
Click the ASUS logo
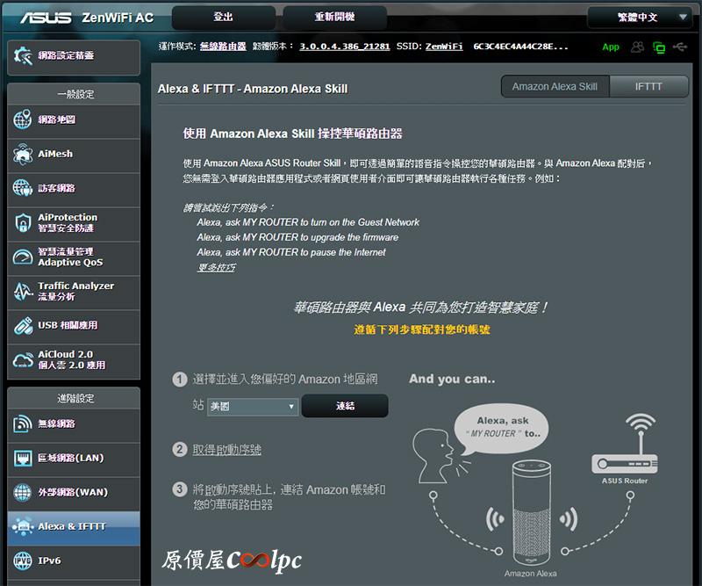click(x=46, y=18)
